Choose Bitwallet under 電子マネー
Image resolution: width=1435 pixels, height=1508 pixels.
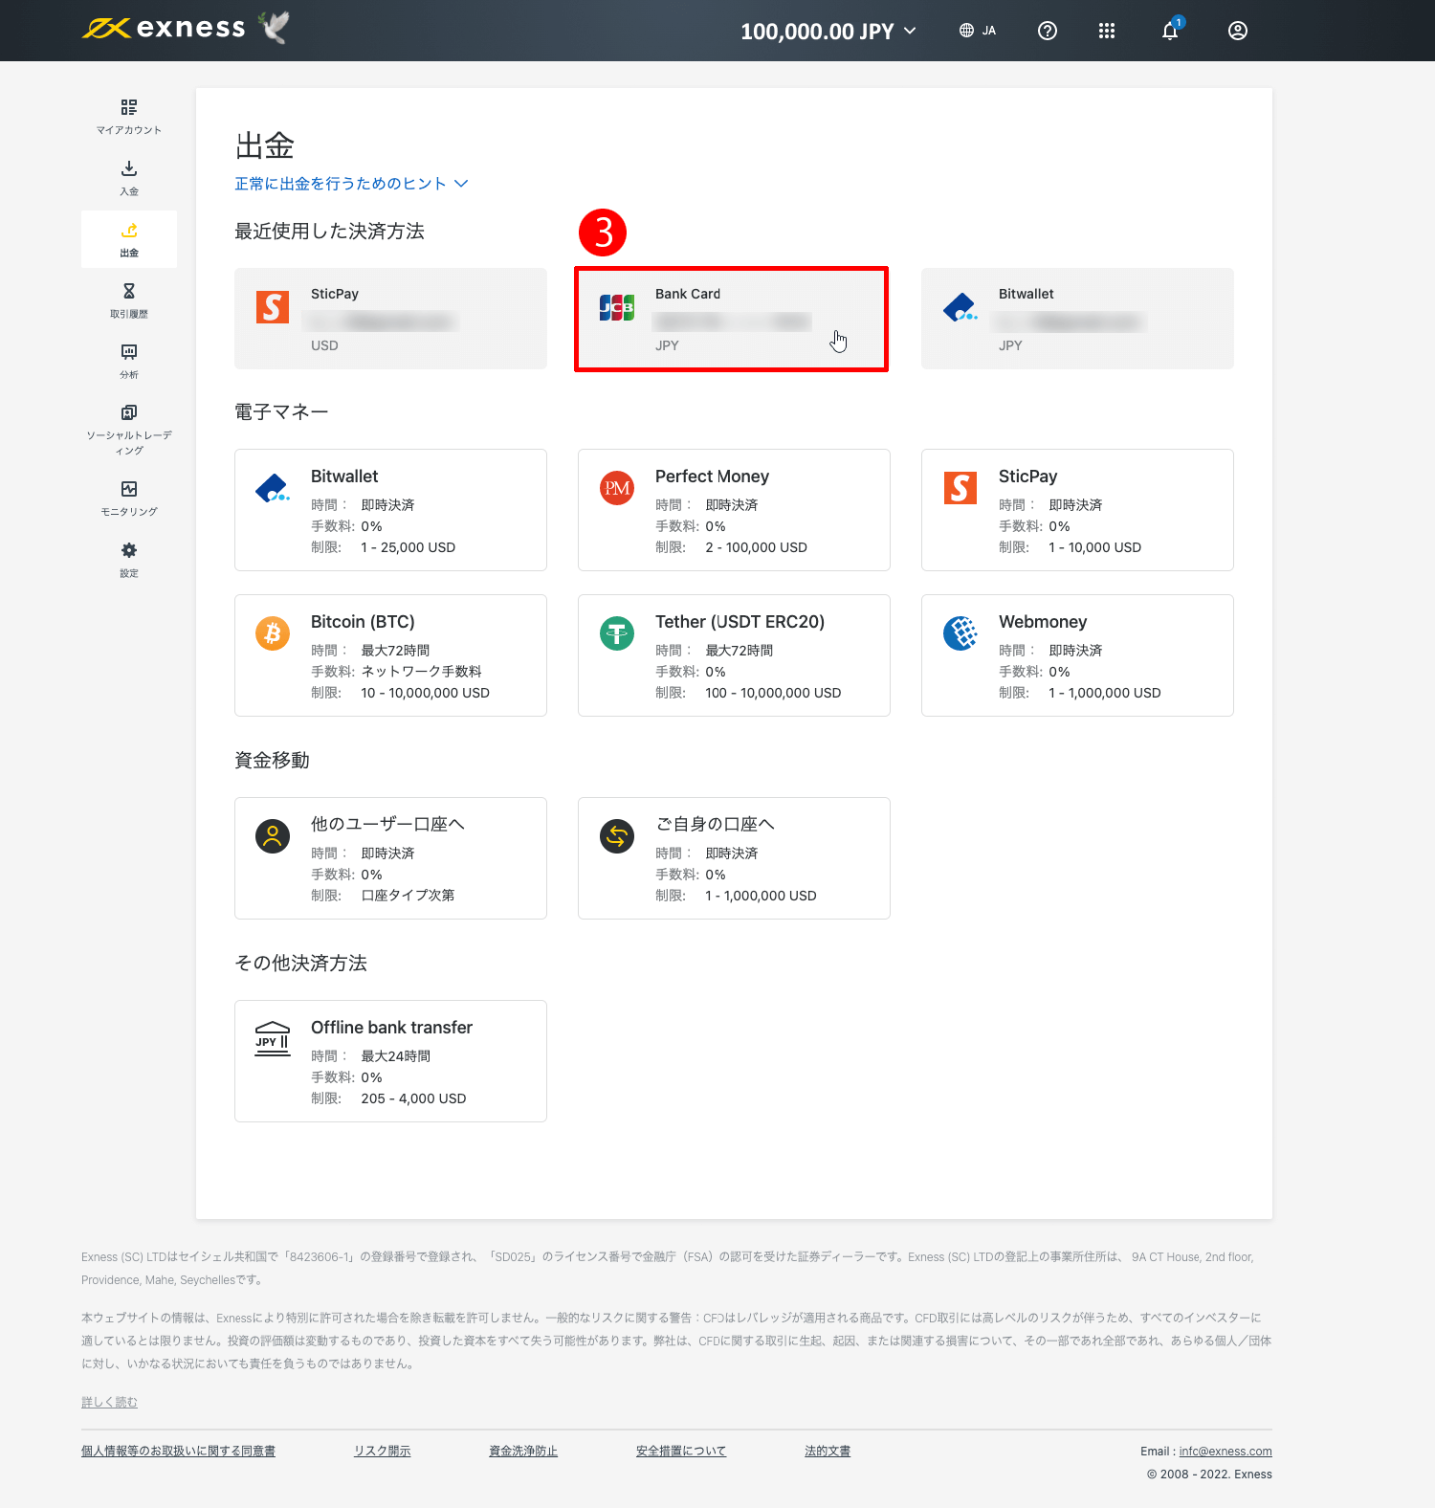pyautogui.click(x=390, y=510)
